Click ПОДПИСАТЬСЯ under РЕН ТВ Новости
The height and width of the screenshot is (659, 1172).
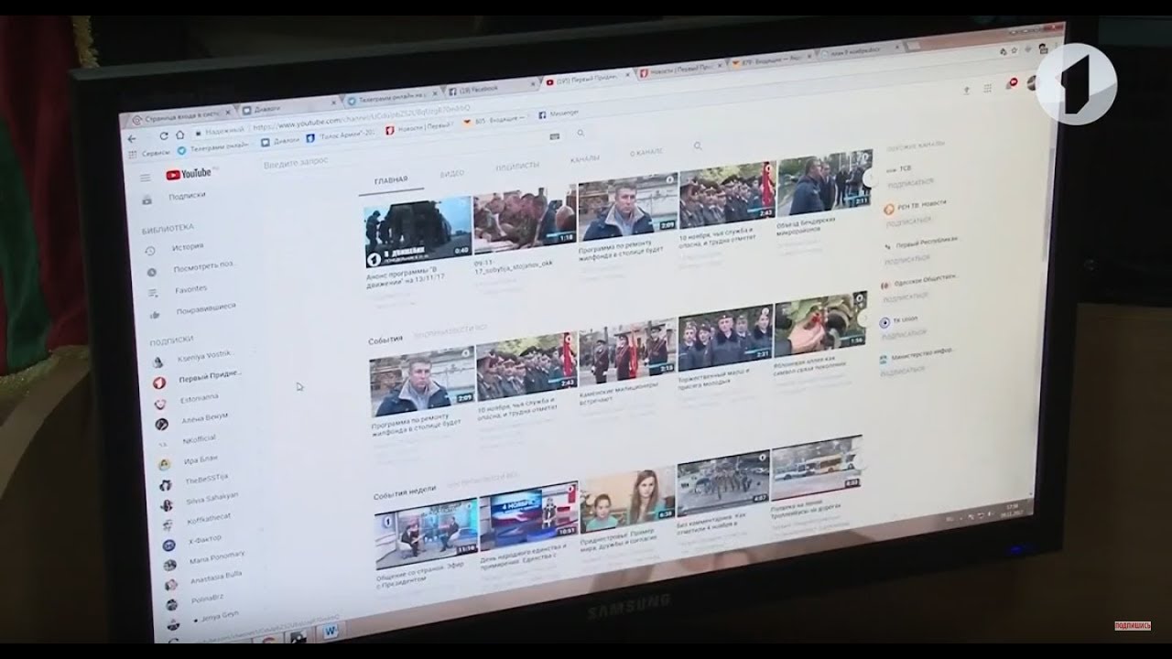[x=907, y=221]
